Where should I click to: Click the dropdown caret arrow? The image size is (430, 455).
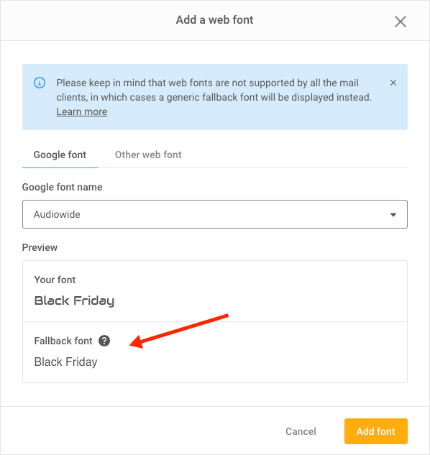coord(393,215)
